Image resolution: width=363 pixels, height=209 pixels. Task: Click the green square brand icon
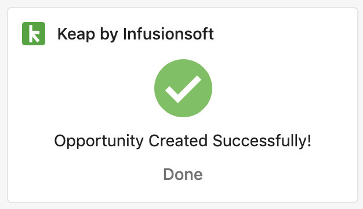pyautogui.click(x=34, y=34)
